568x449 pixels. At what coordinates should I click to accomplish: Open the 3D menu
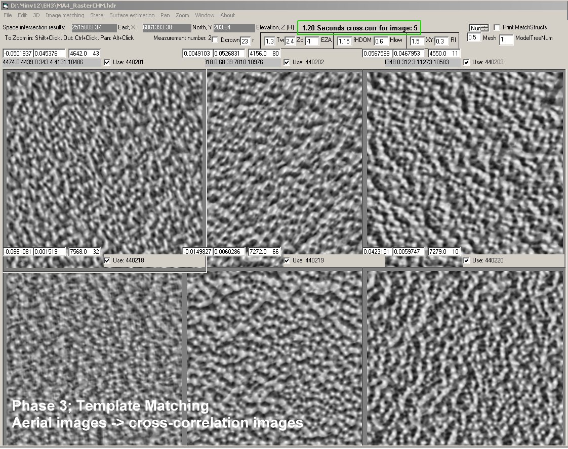(x=36, y=15)
